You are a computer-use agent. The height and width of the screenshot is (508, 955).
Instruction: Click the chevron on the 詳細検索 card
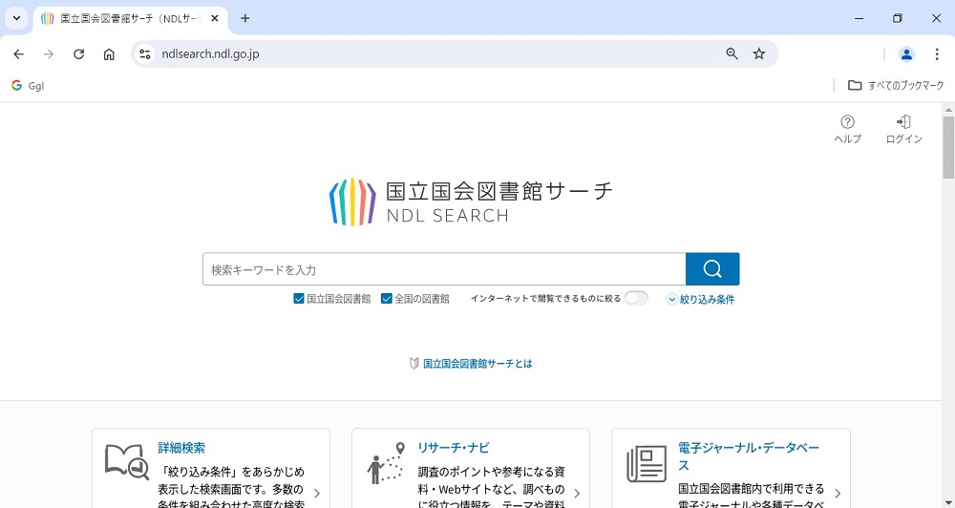317,493
